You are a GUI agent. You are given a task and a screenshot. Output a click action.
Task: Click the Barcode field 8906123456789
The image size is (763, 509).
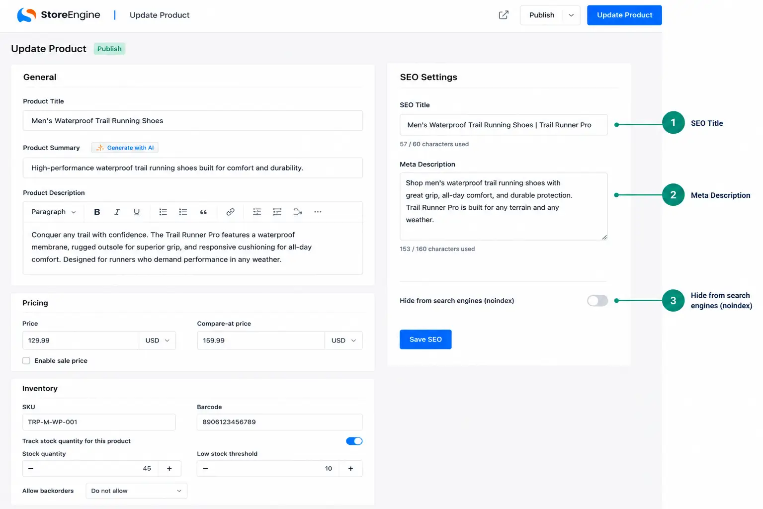click(x=280, y=422)
